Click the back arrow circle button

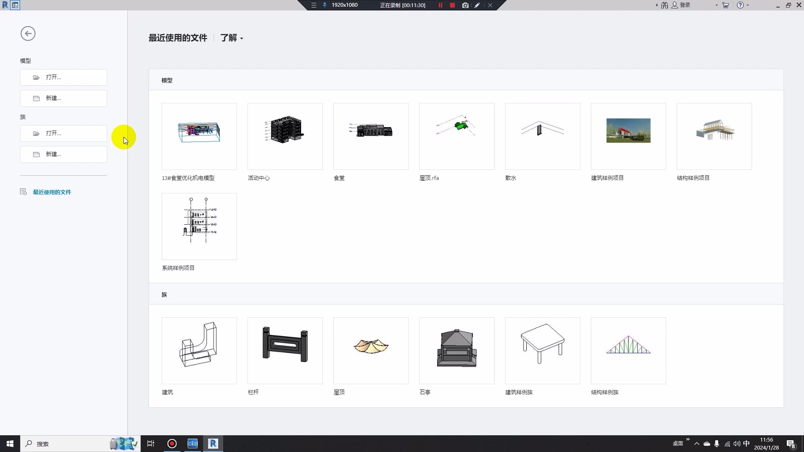pyautogui.click(x=28, y=33)
